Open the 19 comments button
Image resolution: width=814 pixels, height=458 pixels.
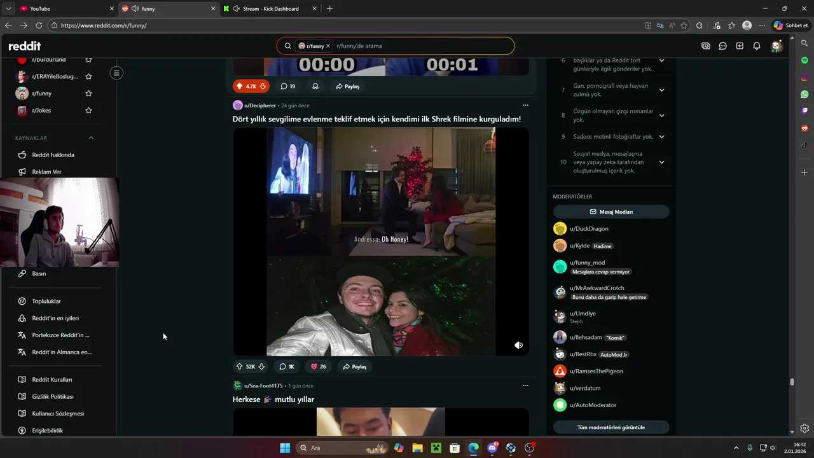click(287, 86)
